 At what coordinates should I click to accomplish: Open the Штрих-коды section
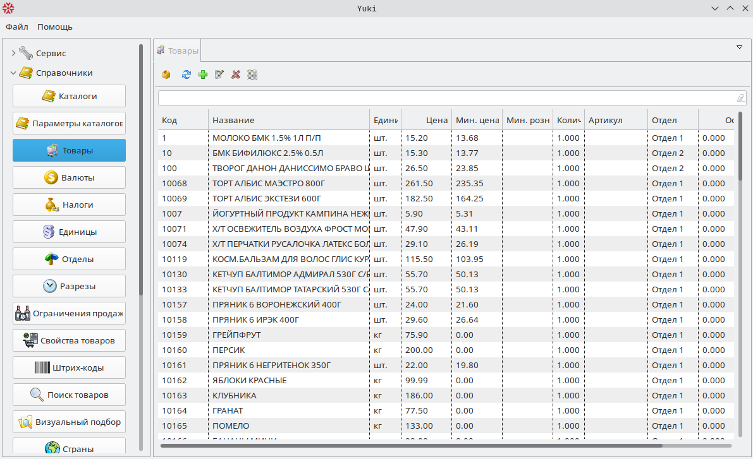coord(69,367)
